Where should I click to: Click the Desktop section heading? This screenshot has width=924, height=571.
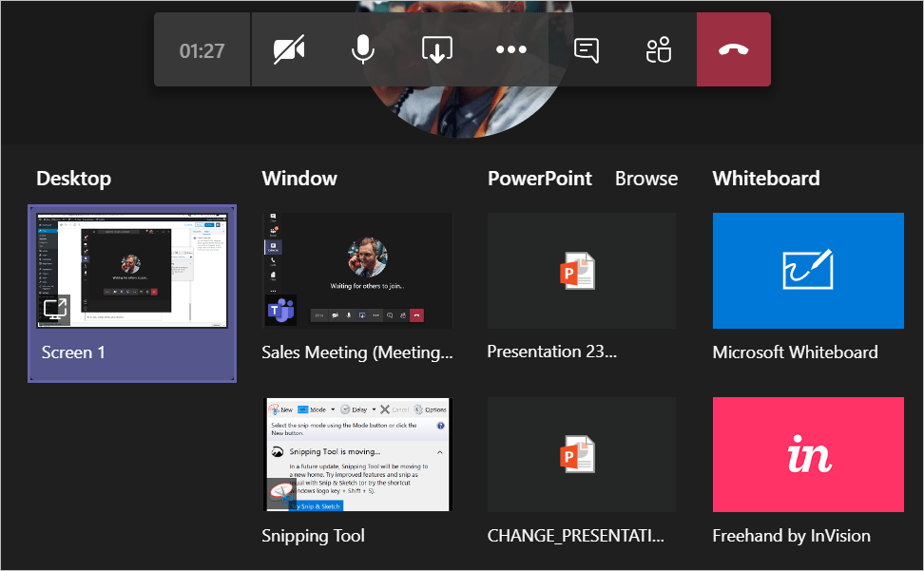[73, 179]
